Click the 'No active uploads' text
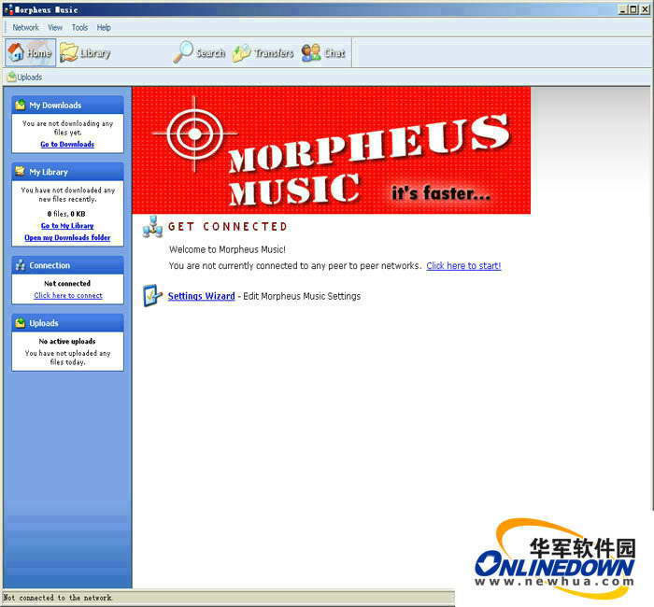This screenshot has height=607, width=654. point(67,341)
